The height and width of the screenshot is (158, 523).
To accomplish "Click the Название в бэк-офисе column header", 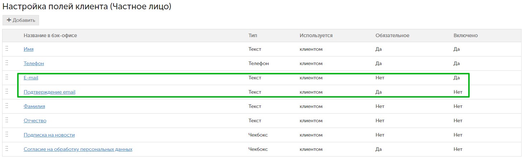I will (x=50, y=35).
